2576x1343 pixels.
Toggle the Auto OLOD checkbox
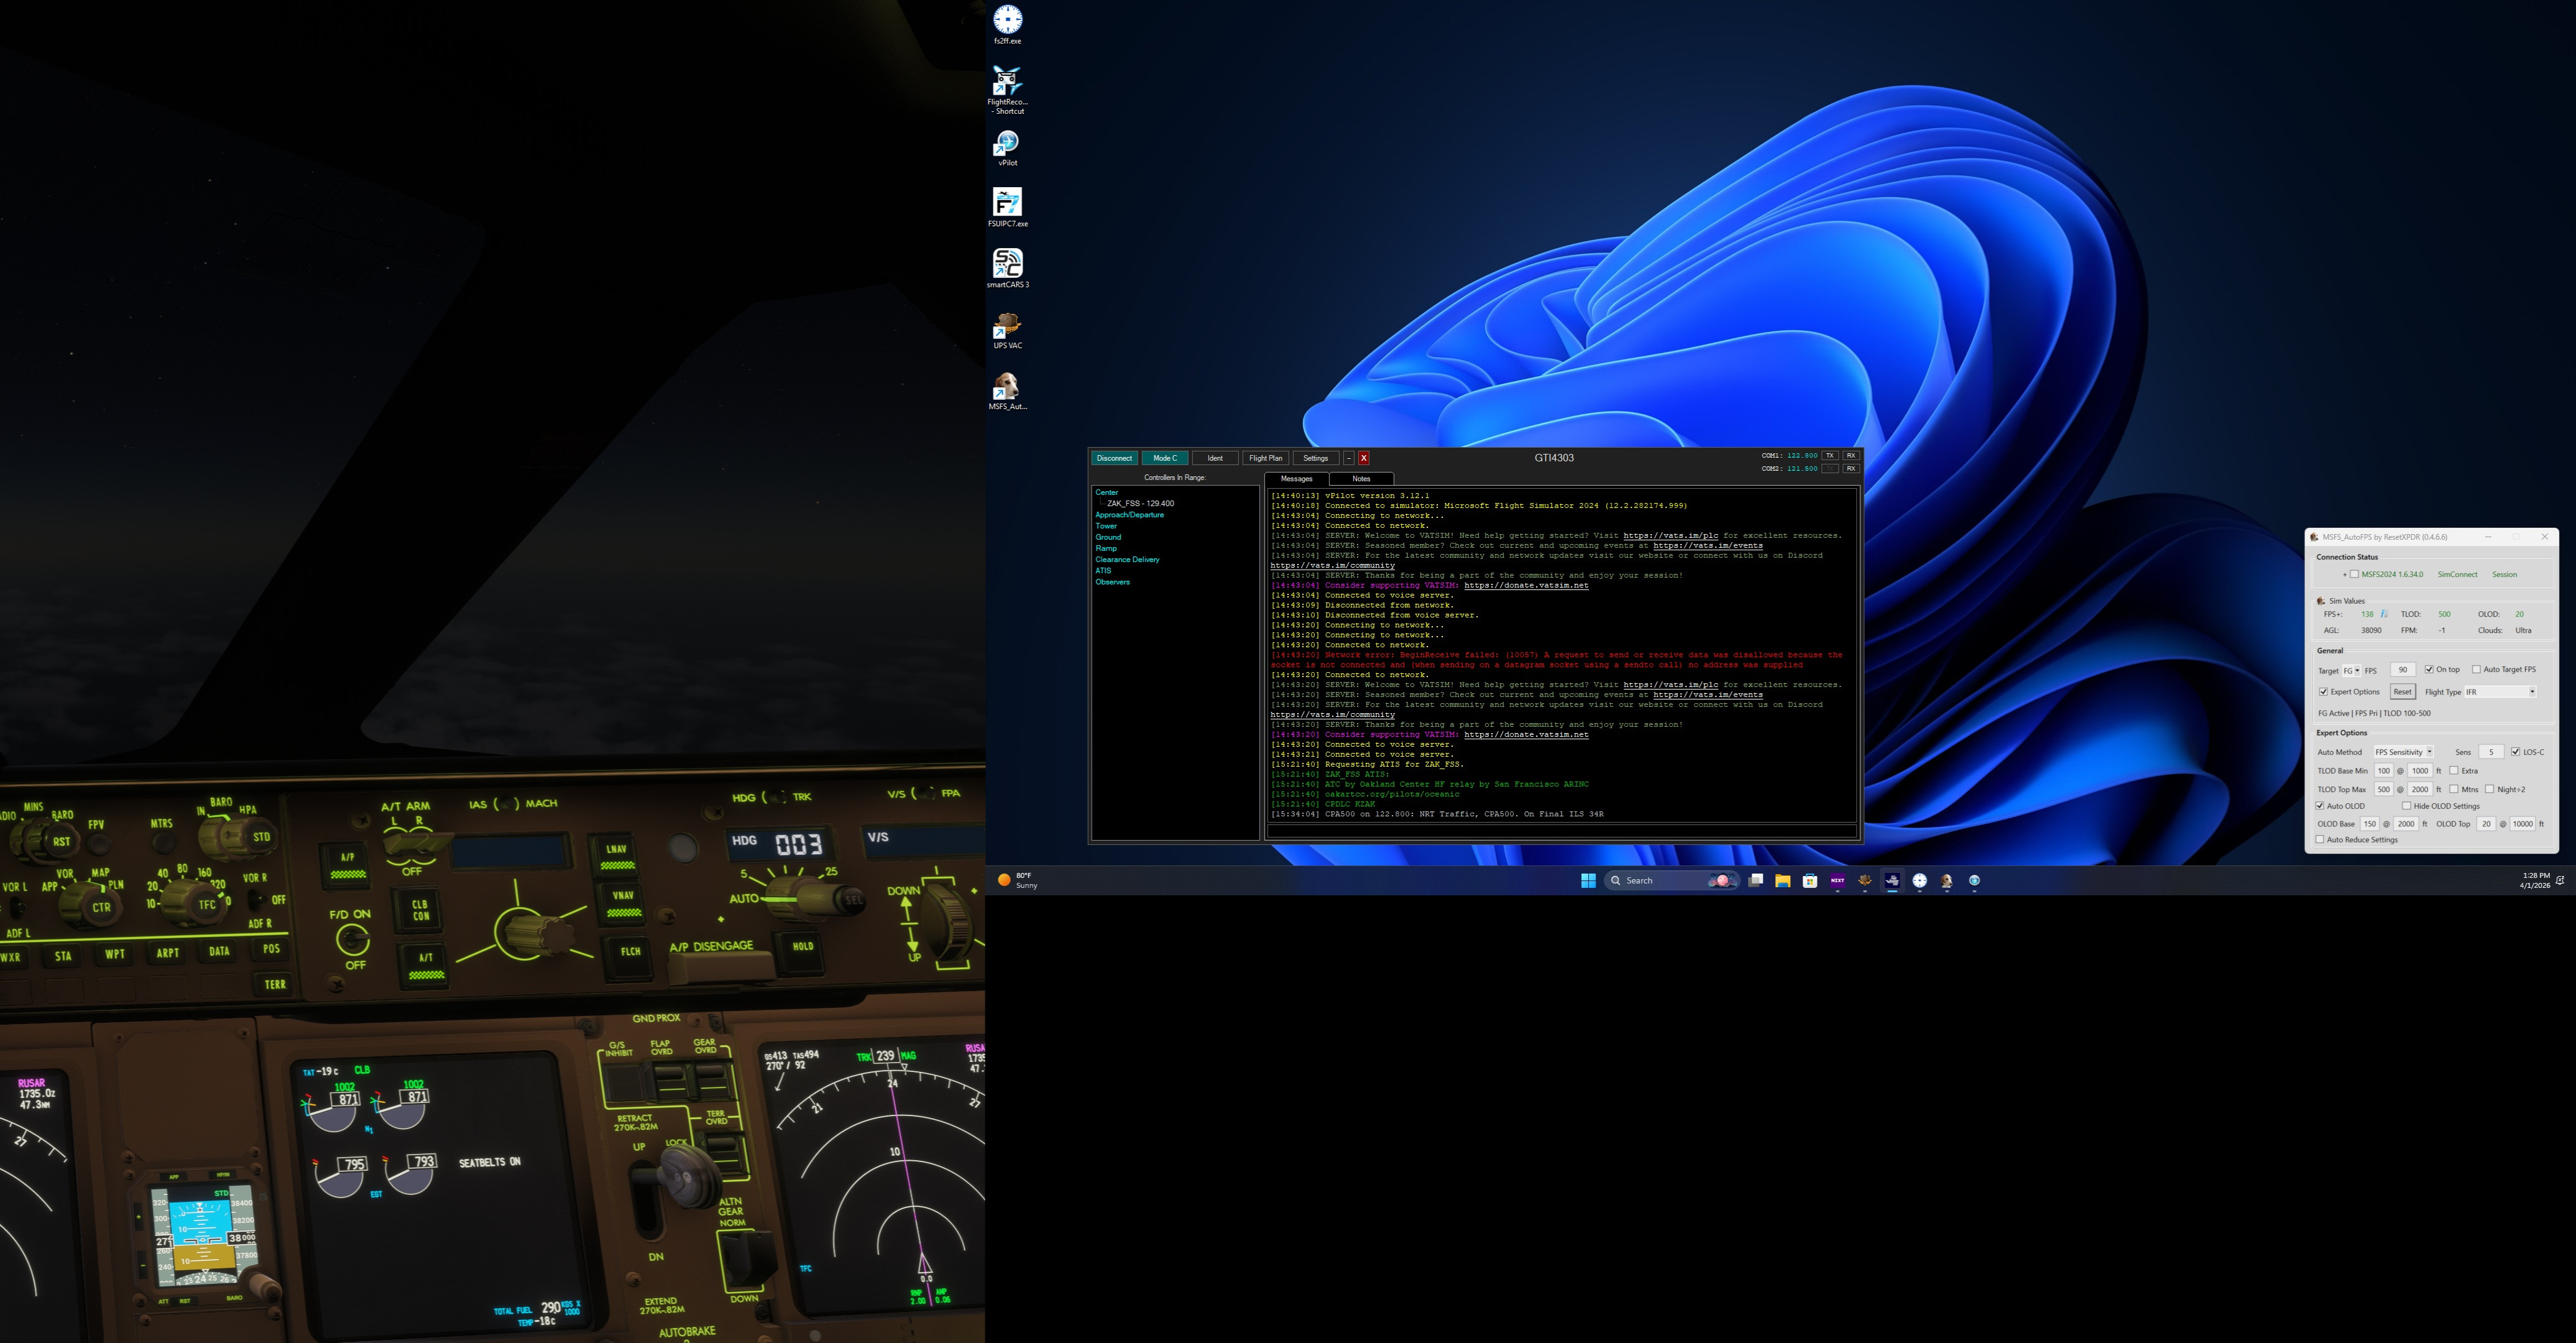[x=2320, y=806]
